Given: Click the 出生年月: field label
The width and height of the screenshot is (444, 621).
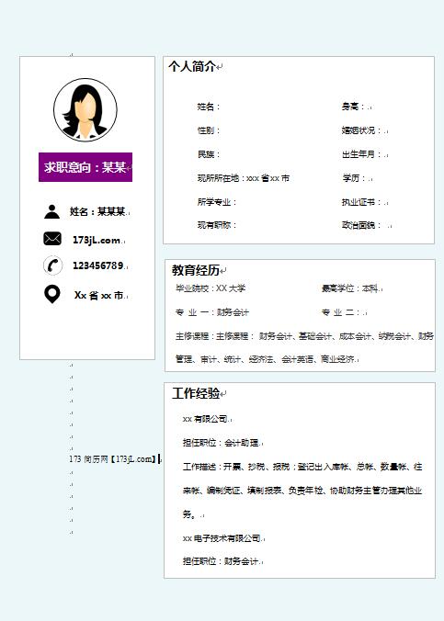Looking at the screenshot, I should 361,154.
